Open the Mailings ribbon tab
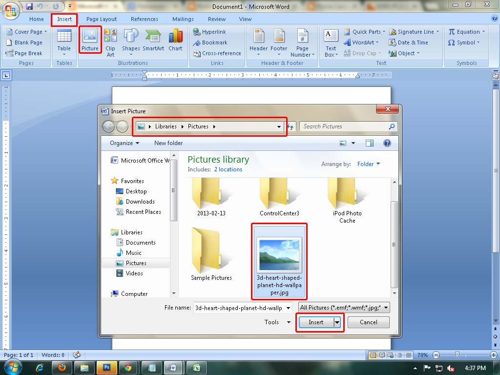The height and width of the screenshot is (375, 500). click(x=183, y=19)
